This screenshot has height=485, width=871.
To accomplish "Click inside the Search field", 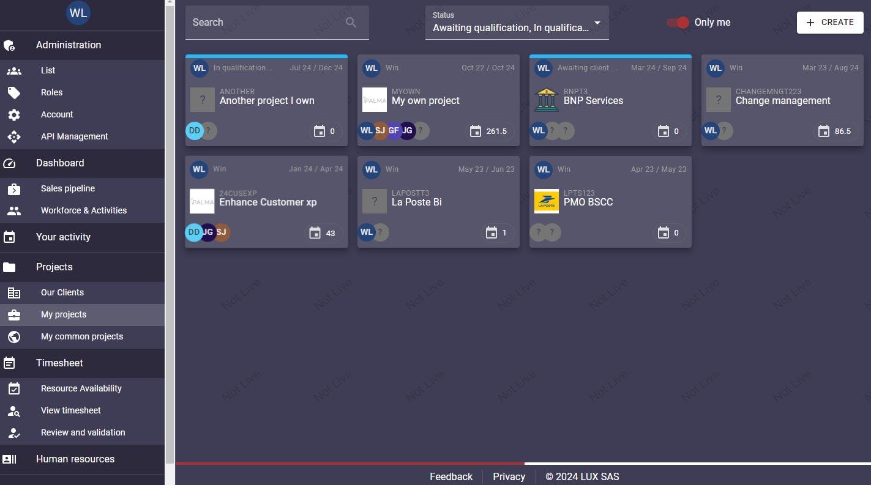I will (263, 22).
